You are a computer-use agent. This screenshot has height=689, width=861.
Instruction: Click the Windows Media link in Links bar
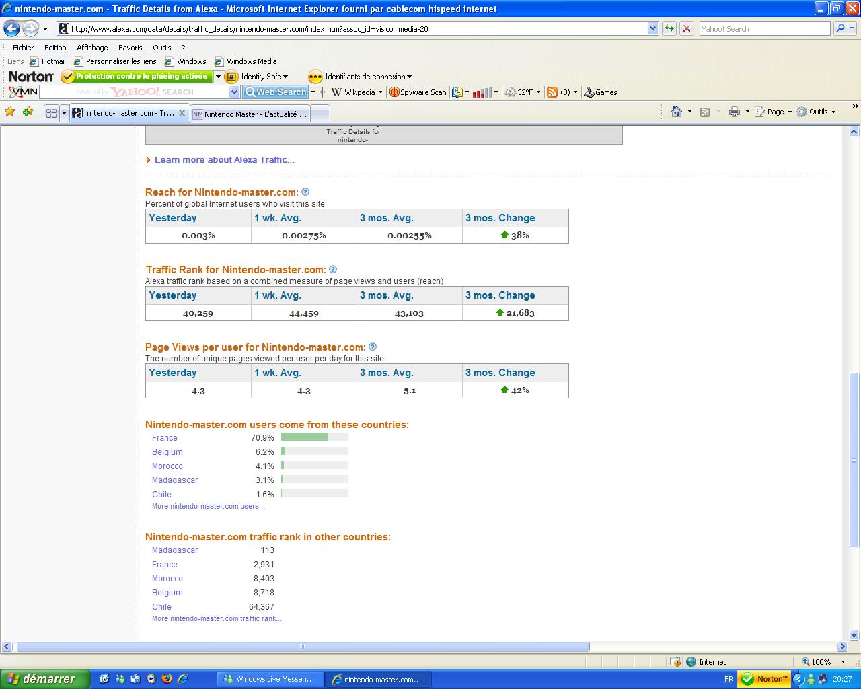pyautogui.click(x=246, y=61)
